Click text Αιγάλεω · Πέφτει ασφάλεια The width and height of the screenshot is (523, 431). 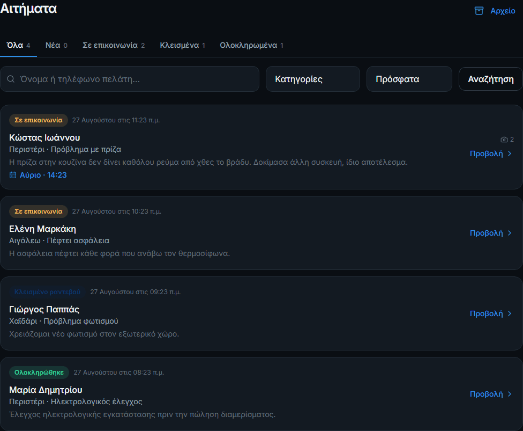(x=59, y=240)
